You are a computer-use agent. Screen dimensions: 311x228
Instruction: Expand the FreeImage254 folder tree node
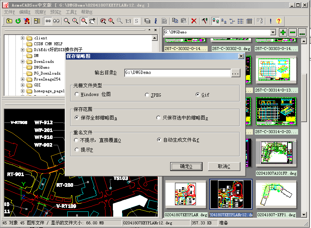click(x=23, y=79)
